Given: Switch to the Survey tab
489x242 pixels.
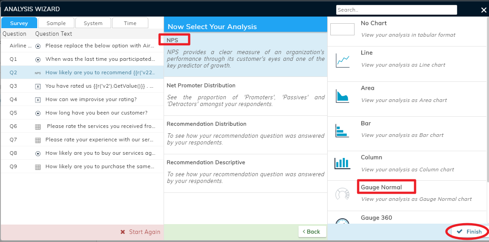Looking at the screenshot, I should pos(19,23).
